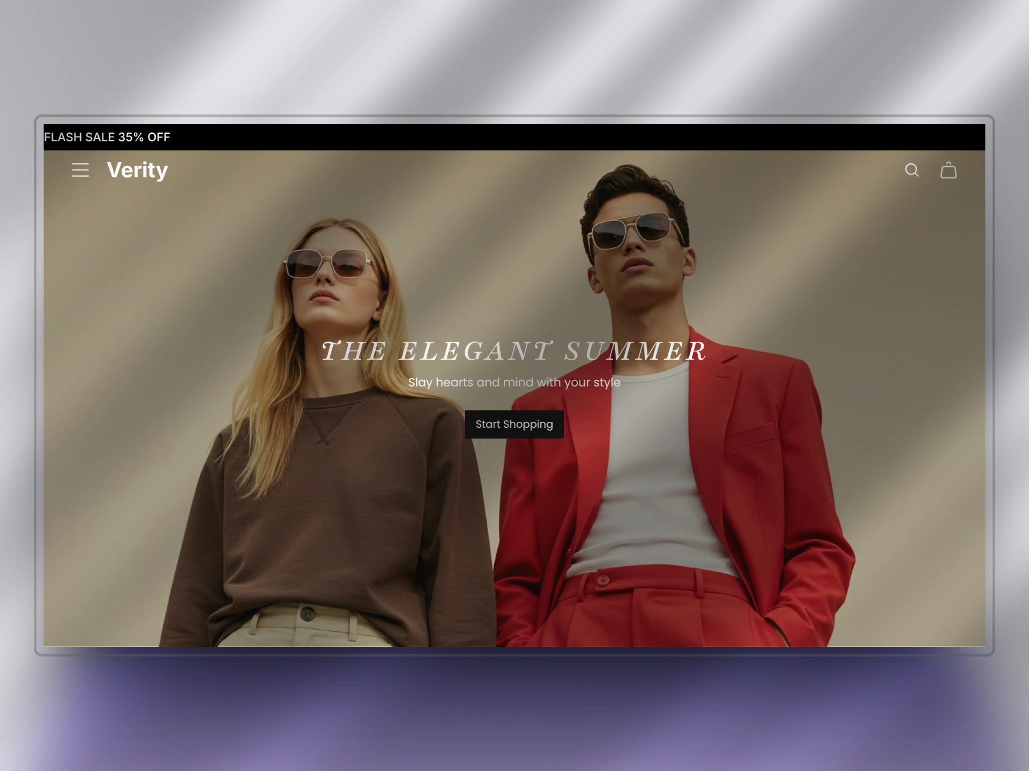Click the search magnifier icon
Screen dimensions: 1029x771
[x=912, y=170]
